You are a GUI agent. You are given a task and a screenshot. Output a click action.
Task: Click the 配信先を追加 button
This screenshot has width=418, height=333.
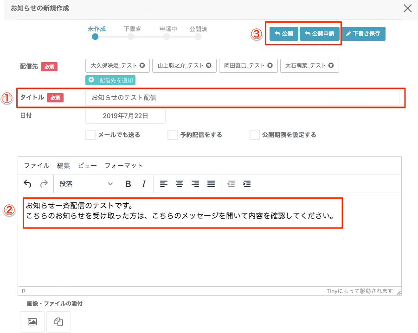(x=110, y=80)
